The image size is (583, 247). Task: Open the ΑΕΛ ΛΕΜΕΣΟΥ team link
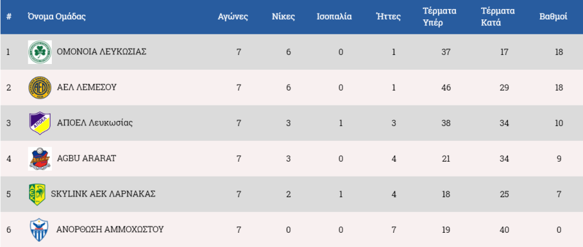[87, 87]
